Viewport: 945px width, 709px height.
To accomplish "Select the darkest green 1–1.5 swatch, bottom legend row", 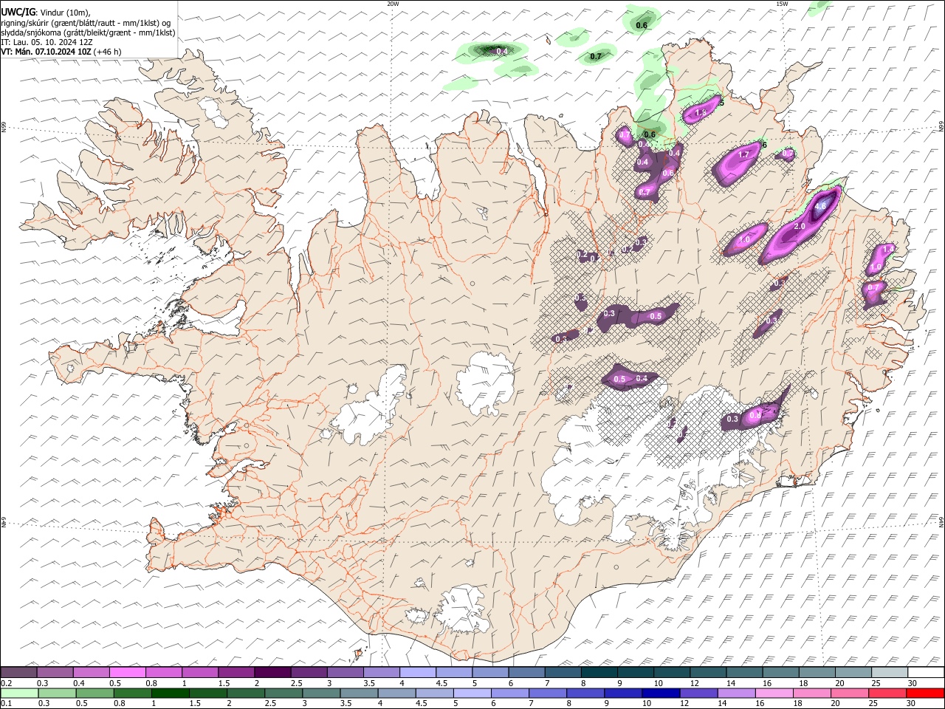I will point(170,693).
